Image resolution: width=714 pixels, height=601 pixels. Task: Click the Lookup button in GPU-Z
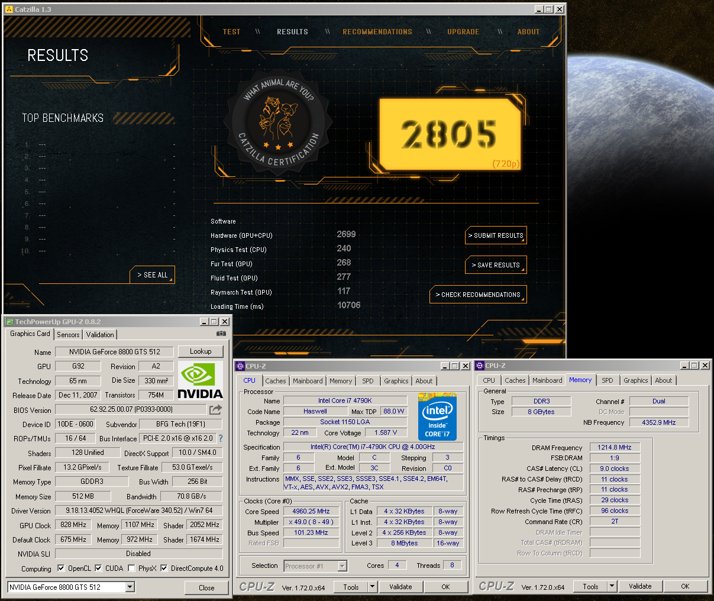(201, 351)
